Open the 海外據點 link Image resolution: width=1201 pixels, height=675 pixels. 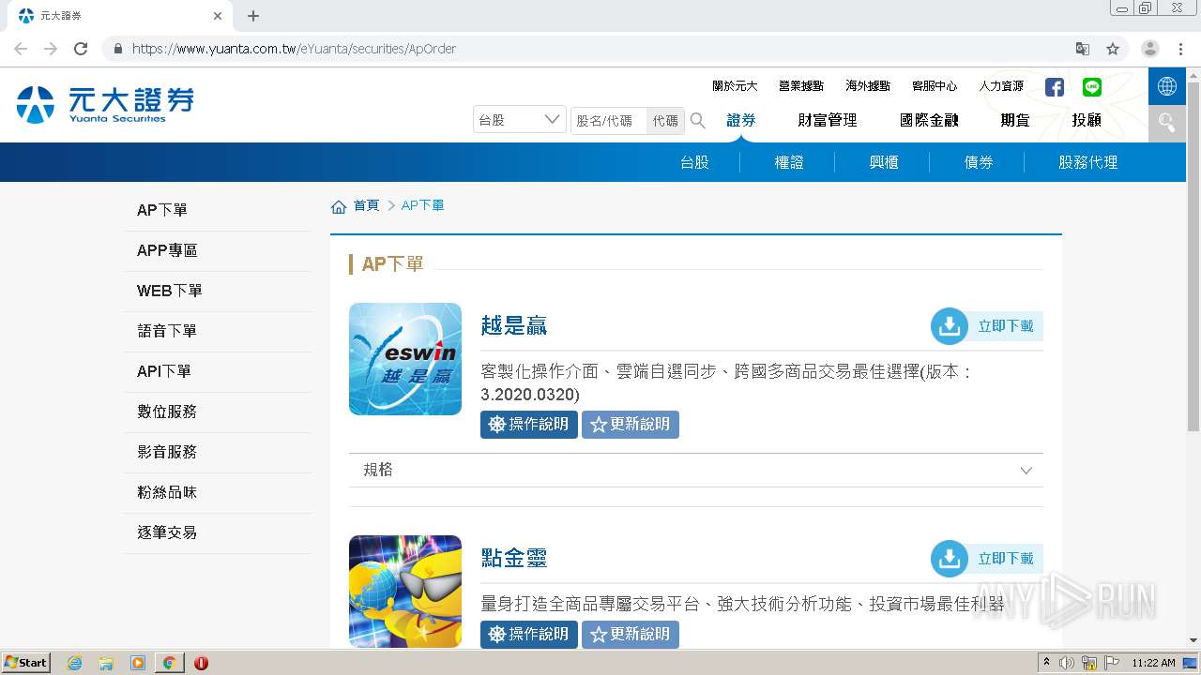click(x=868, y=86)
